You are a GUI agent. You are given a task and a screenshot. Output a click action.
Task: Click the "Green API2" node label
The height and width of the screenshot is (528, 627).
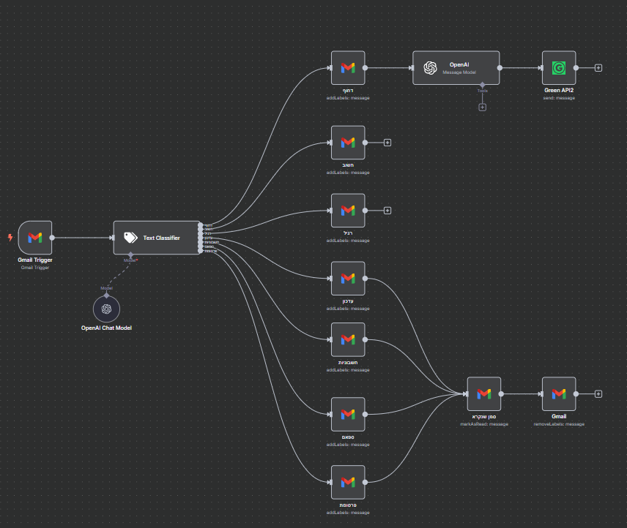(559, 90)
